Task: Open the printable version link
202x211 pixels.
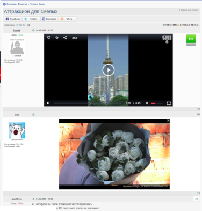Action: click(x=189, y=10)
